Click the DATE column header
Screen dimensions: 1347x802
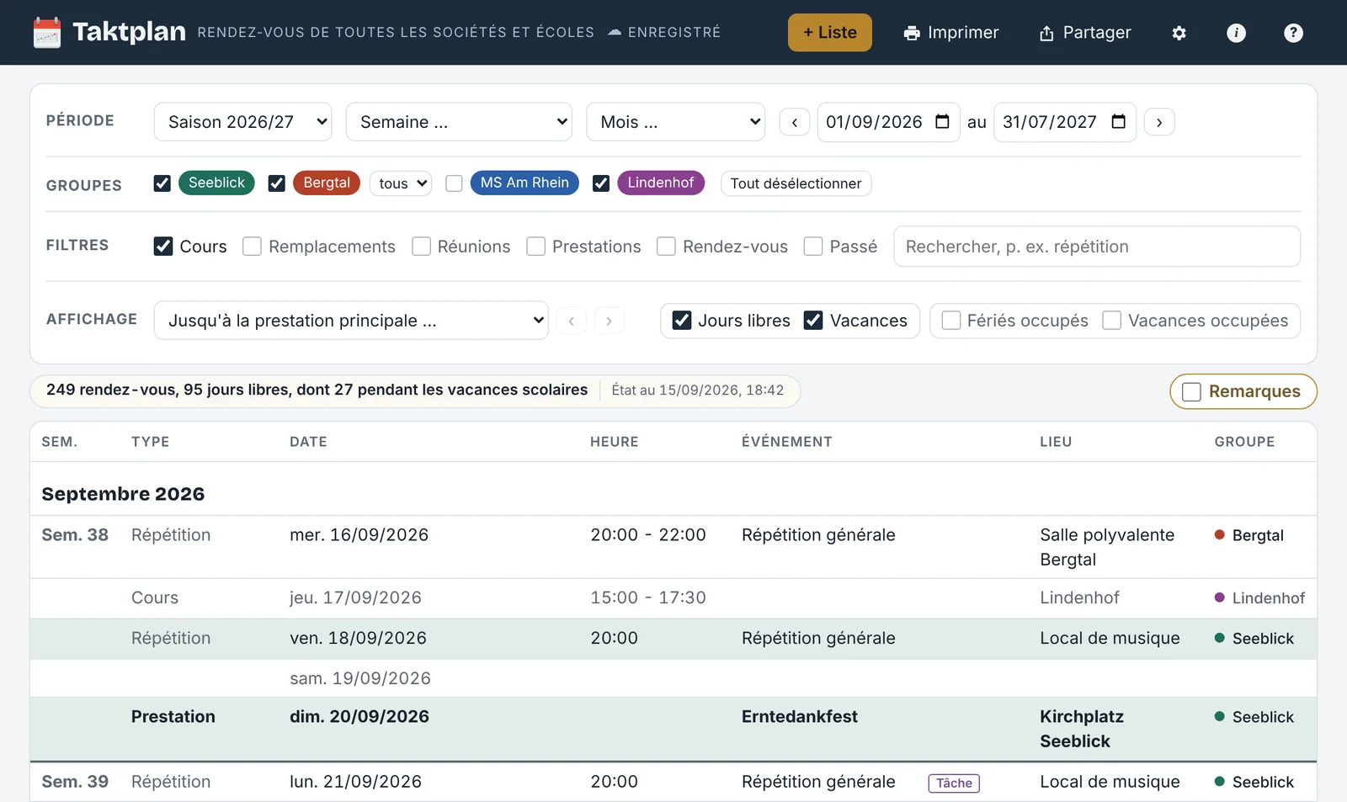[x=308, y=442]
